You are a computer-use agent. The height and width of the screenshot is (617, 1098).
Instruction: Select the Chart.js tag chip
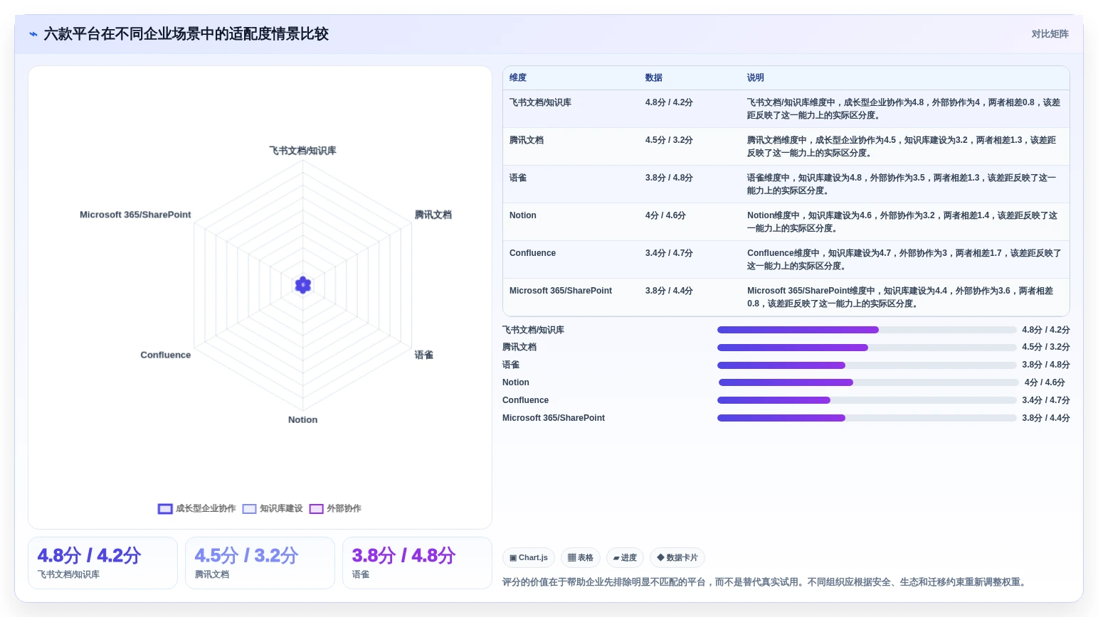(x=529, y=558)
